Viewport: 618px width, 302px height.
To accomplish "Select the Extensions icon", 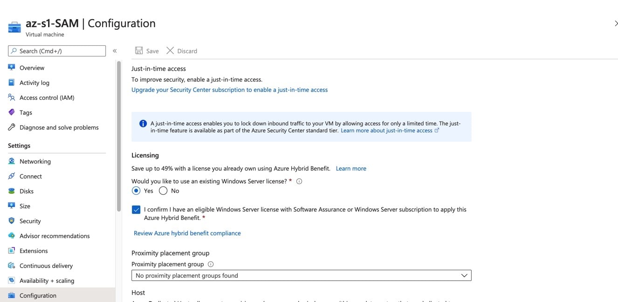I will pyautogui.click(x=11, y=251).
